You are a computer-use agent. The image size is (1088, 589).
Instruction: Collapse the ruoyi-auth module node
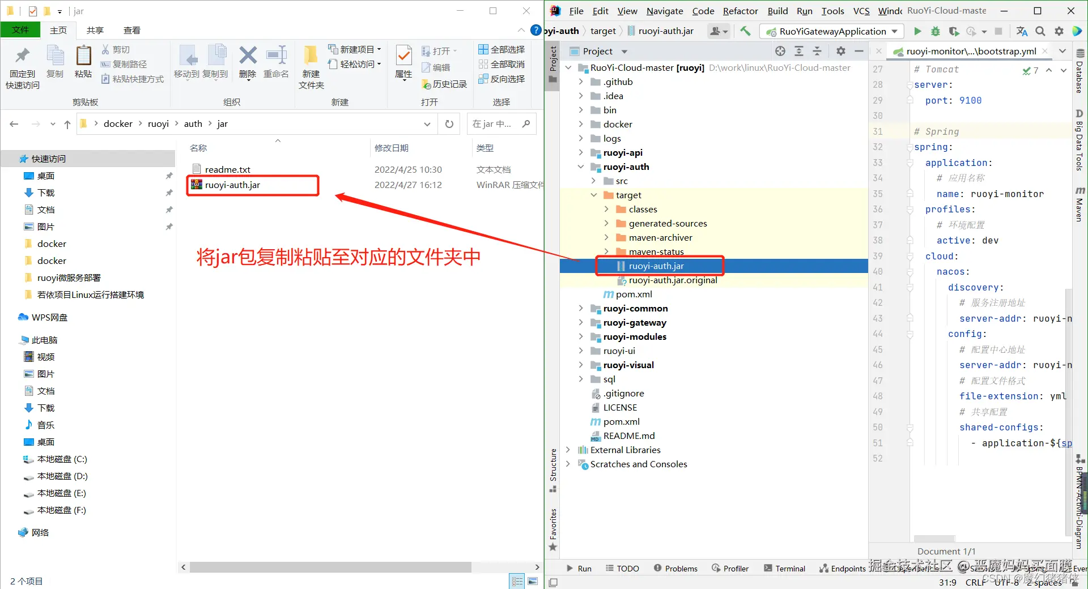[581, 167]
